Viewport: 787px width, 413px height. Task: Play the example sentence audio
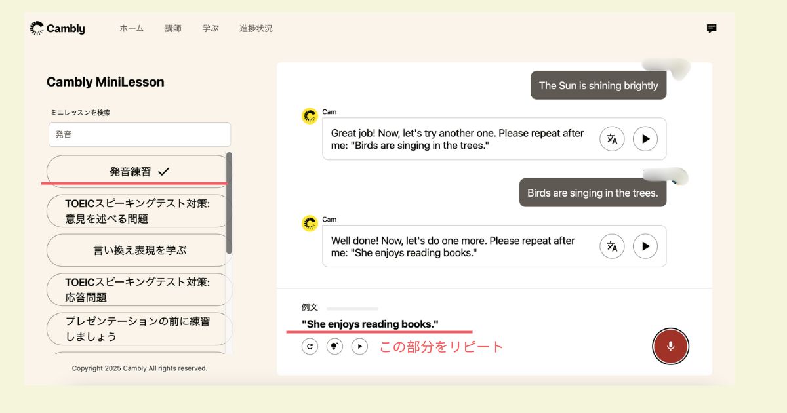(x=359, y=346)
